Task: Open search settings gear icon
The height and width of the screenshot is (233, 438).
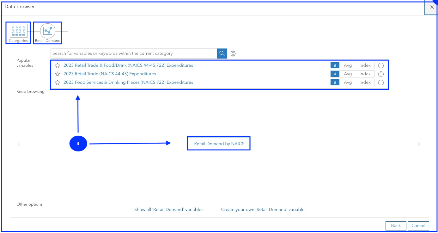Action: pos(233,54)
